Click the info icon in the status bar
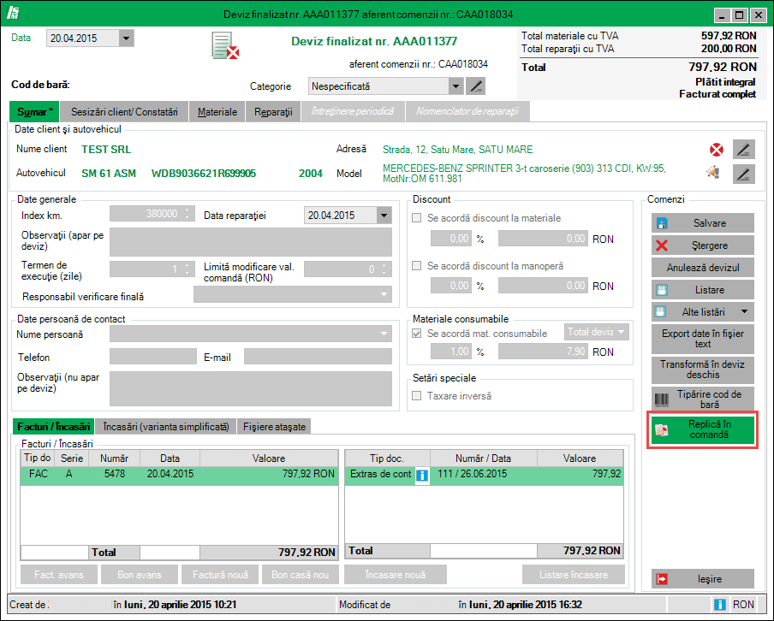The image size is (774, 621). tap(720, 604)
